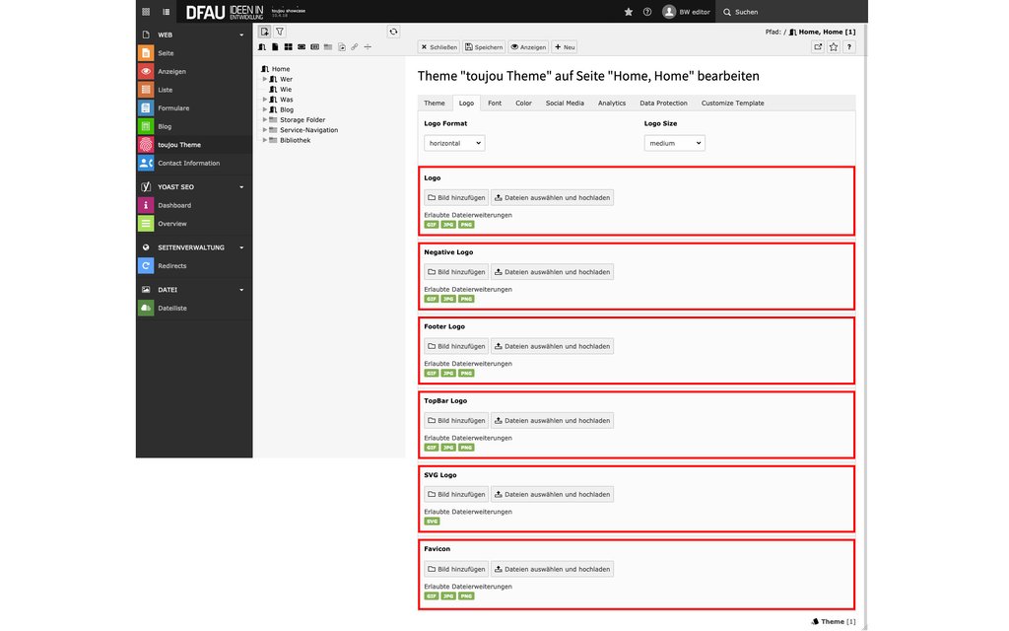Image resolution: width=1009 pixels, height=631 pixels.
Task: Click the Speichern button
Action: (x=484, y=47)
